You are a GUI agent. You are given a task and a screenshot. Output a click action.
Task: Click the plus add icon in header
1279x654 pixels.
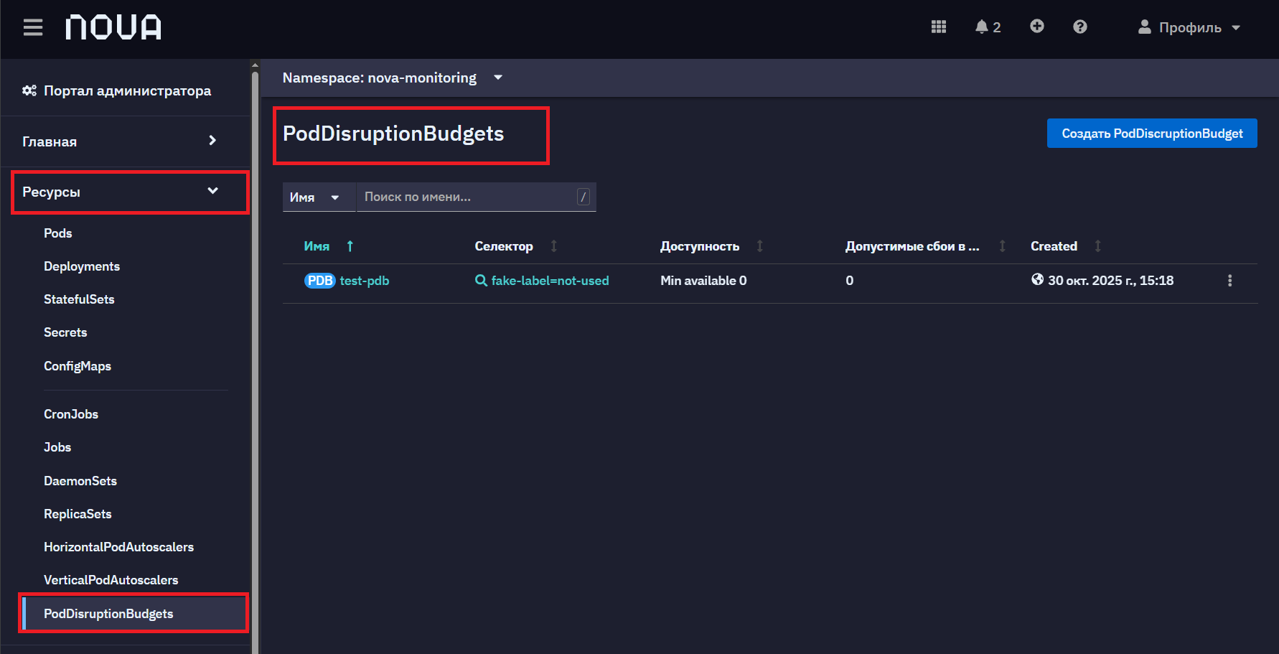pyautogui.click(x=1037, y=27)
